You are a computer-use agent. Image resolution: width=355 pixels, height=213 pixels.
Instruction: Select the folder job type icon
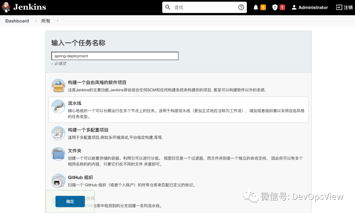click(59, 154)
